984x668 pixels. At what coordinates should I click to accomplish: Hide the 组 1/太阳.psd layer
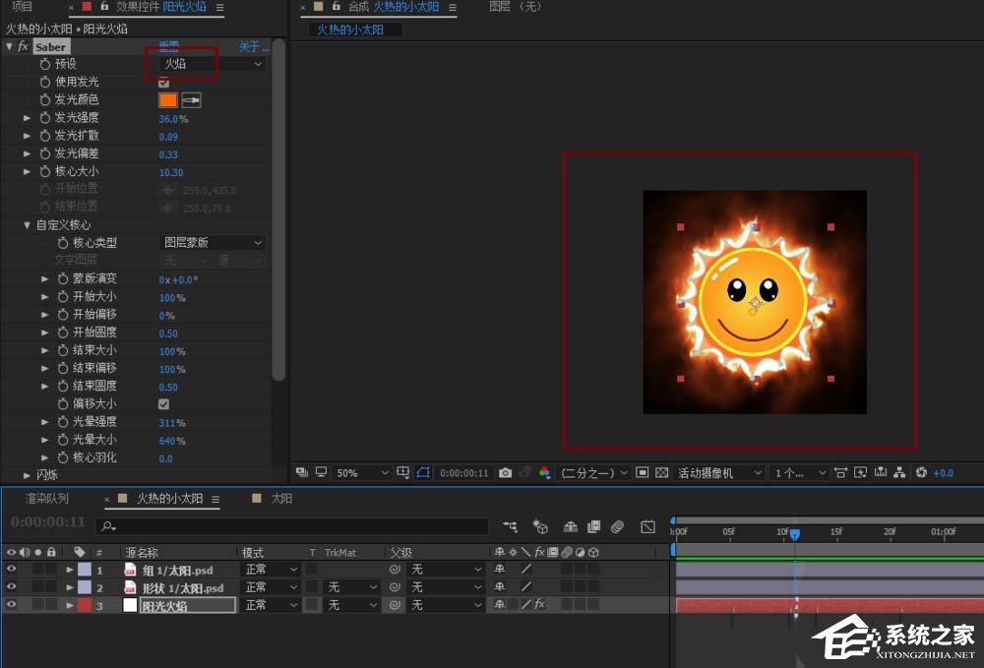coord(11,570)
